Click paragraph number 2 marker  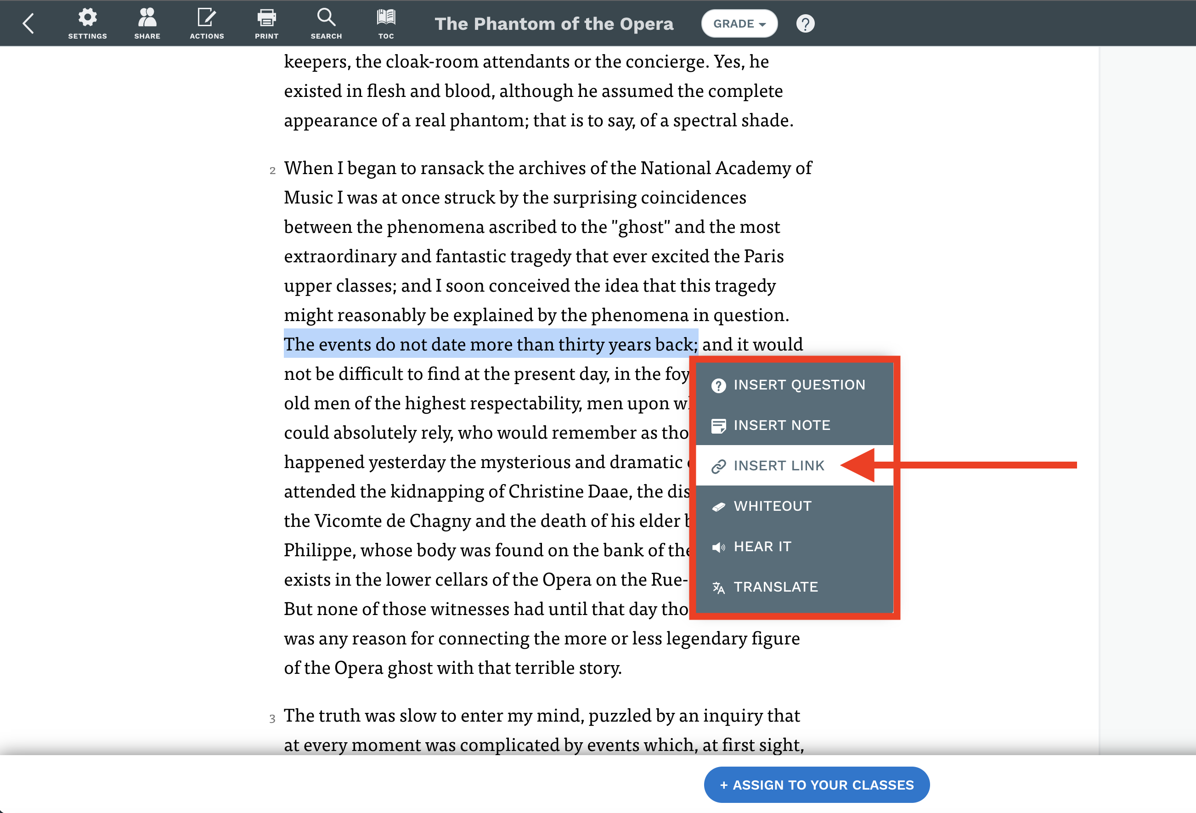tap(272, 170)
